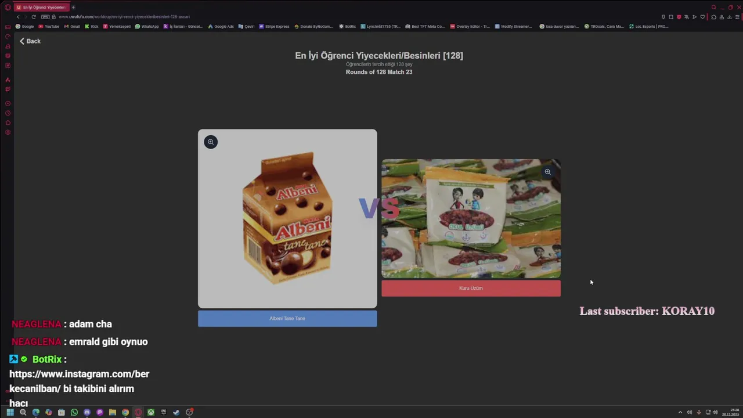Open the kısa duvar yazıları bookmark
743x418 pixels.
click(560, 26)
